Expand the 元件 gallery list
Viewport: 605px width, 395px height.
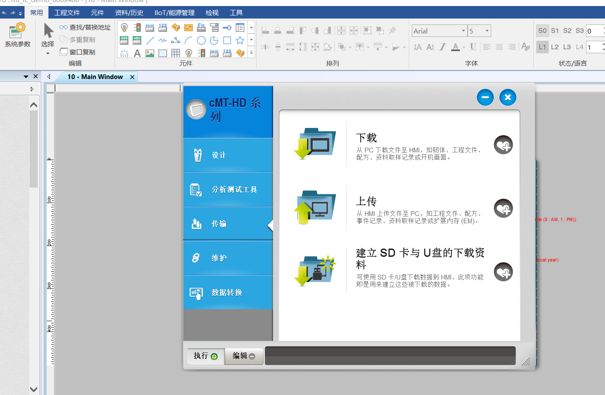pos(251,52)
